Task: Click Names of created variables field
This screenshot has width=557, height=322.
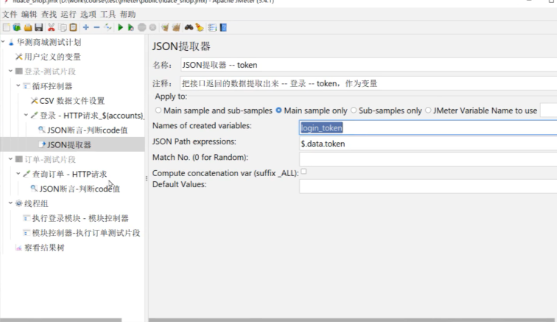Action: point(428,127)
